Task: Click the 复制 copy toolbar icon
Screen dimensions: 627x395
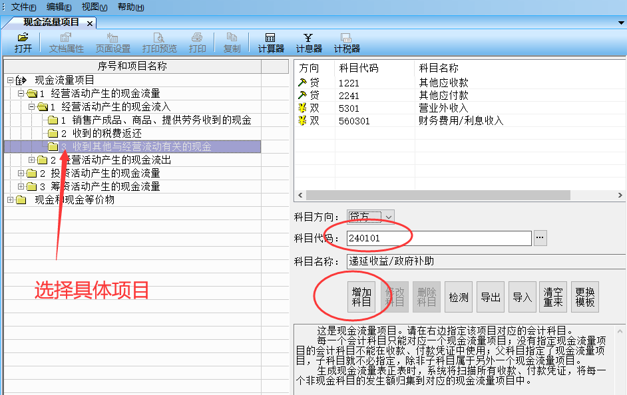Action: coord(232,43)
